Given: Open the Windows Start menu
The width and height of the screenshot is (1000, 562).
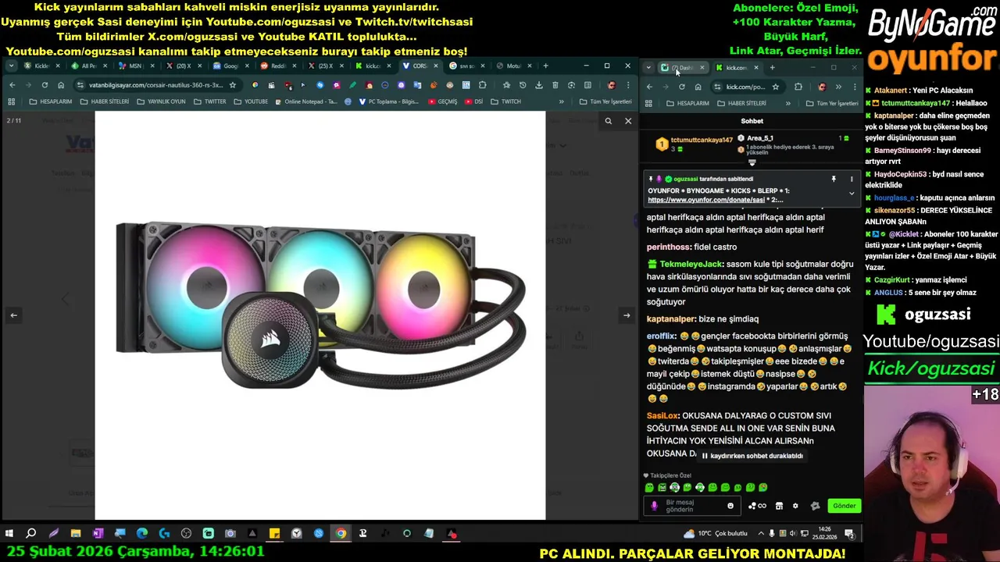Looking at the screenshot, I should (9, 534).
